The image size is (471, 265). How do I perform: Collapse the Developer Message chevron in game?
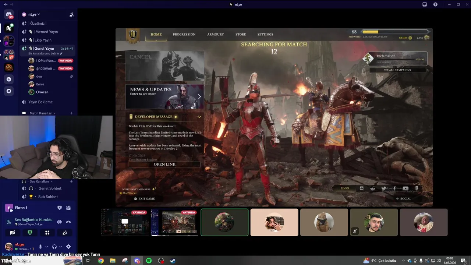point(199,117)
